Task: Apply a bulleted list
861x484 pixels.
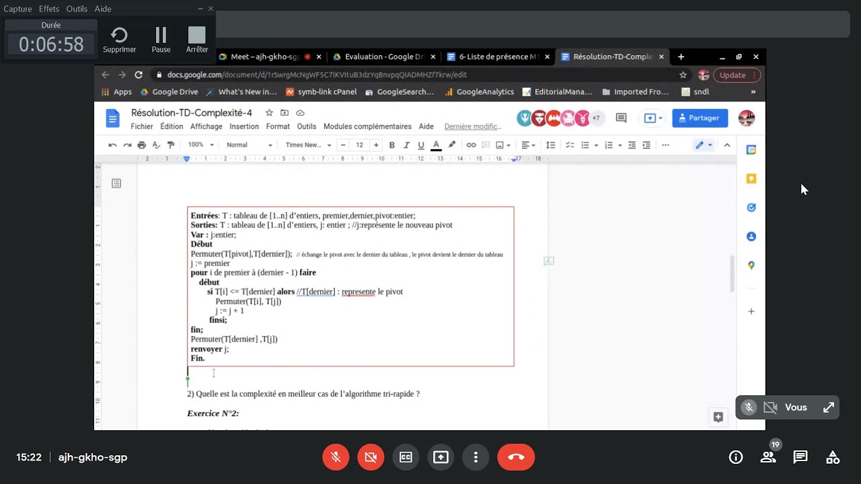Action: [x=585, y=145]
